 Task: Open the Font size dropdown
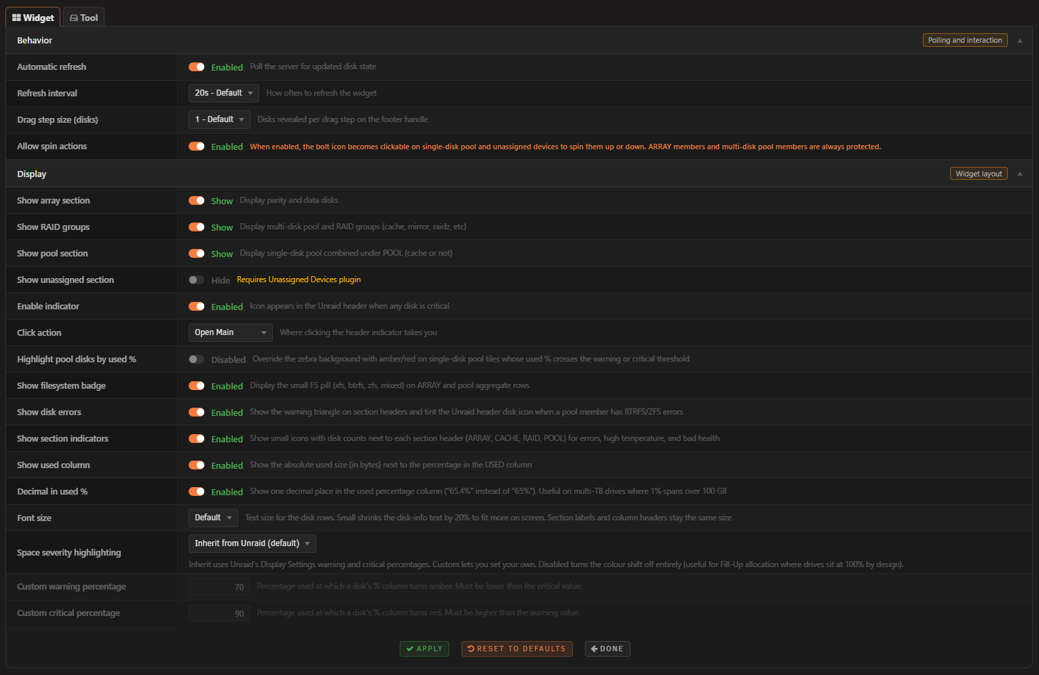click(213, 518)
